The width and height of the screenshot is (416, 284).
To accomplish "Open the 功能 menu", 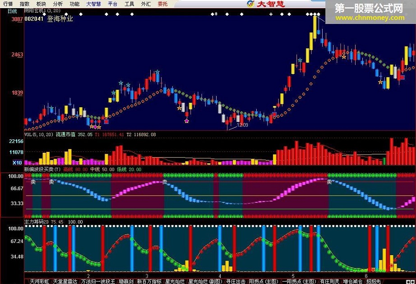I will pyautogui.click(x=74, y=4).
